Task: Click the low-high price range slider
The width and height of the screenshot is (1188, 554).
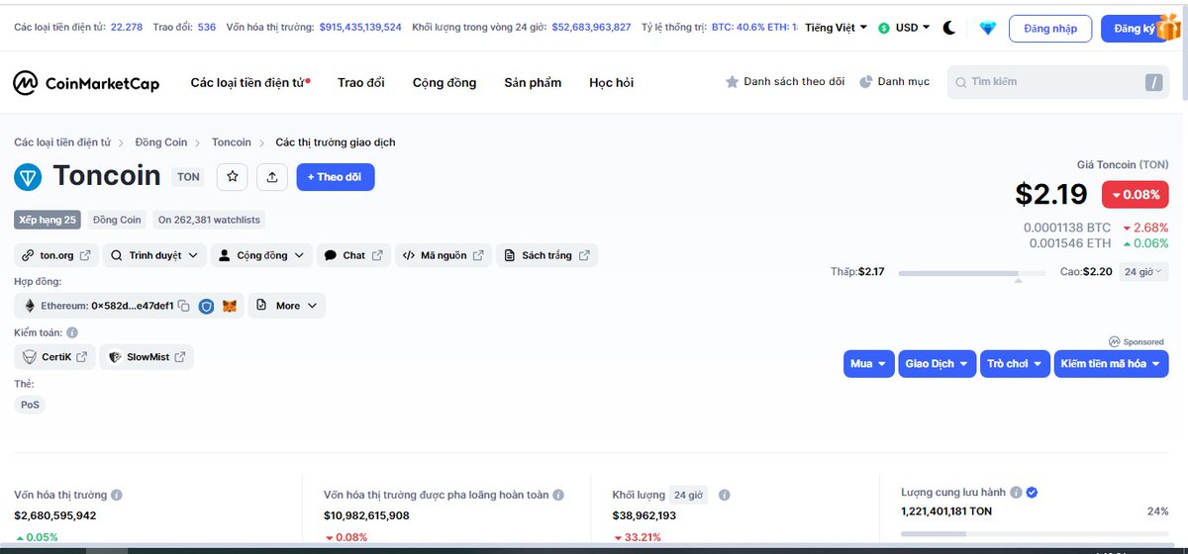Action: tap(971, 273)
